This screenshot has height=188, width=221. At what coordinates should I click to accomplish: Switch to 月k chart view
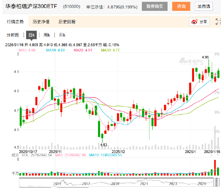(x=62, y=35)
